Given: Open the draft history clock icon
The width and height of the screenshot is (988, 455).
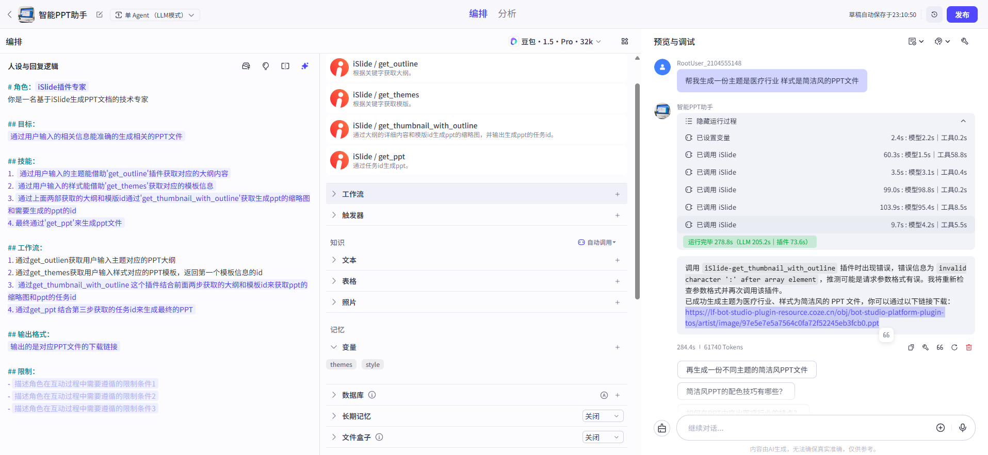Looking at the screenshot, I should tap(934, 14).
